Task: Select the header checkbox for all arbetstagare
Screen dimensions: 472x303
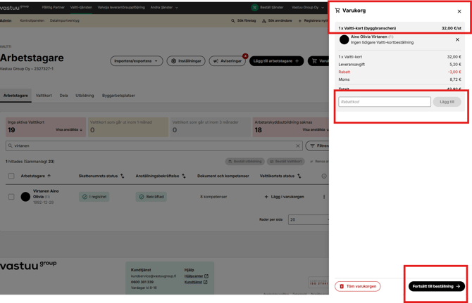Action: tap(11, 176)
